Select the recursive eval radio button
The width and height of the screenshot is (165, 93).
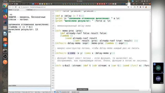click(60, 92)
